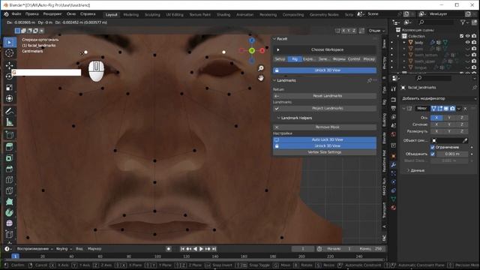Select the Inset Faces tool
The image size is (480, 270).
(10, 158)
